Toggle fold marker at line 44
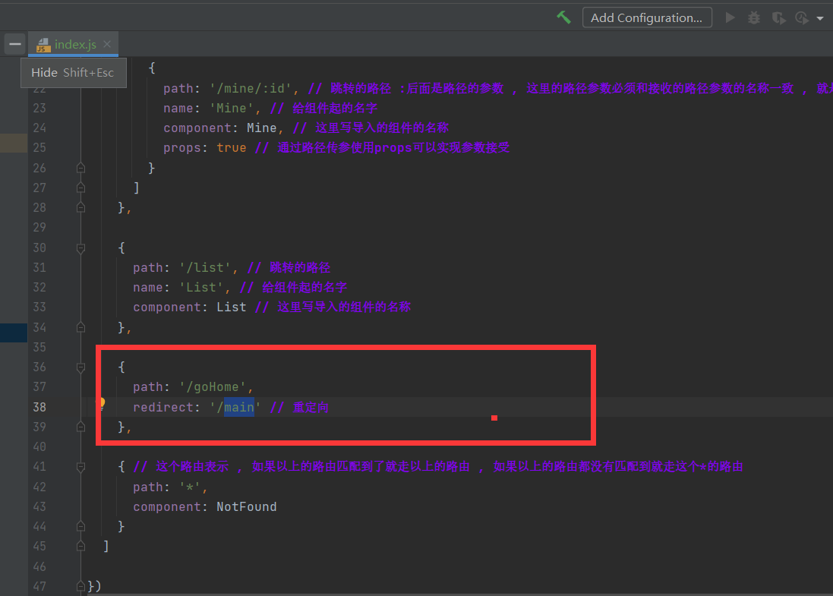 pyautogui.click(x=80, y=526)
